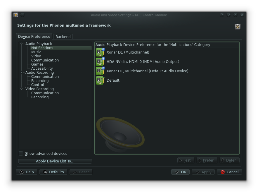
Task: Select the 'Default' device entry
Action: pyautogui.click(x=167, y=80)
